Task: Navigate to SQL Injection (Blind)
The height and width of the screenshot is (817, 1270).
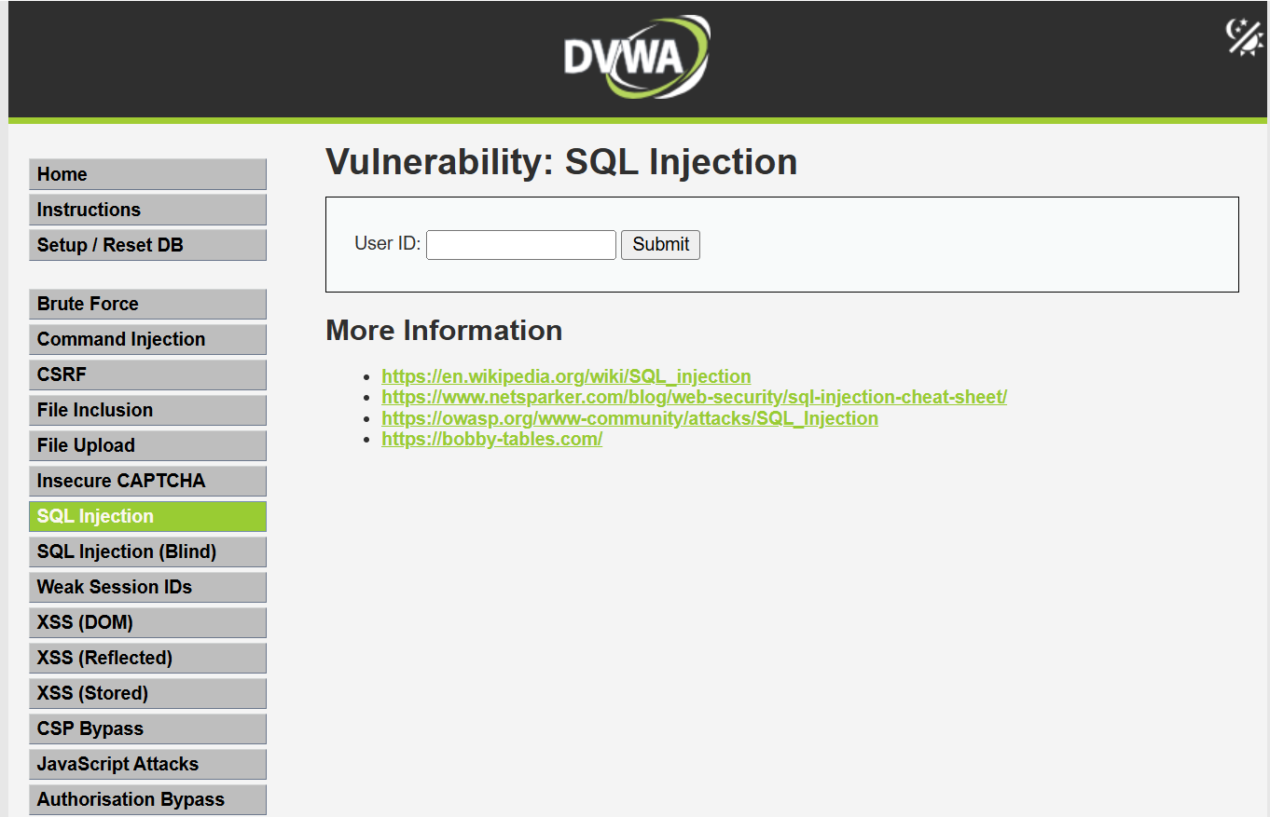Action: (x=147, y=551)
